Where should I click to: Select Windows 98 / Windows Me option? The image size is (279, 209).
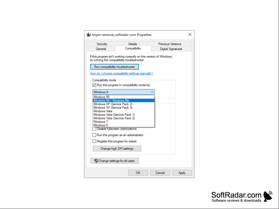pos(124,101)
